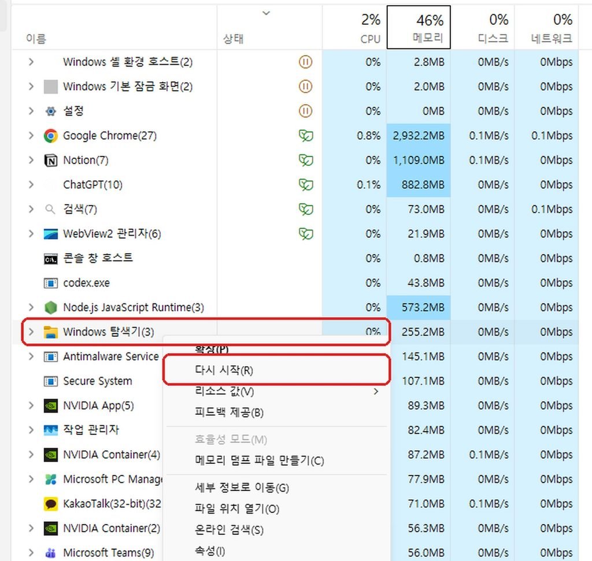Click the 작업 관리자 icon
This screenshot has height=561, width=592.
[x=51, y=430]
